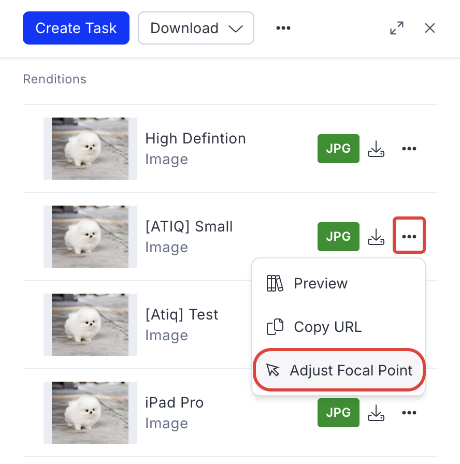460x464 pixels.
Task: Open more actions for iPad Pro rendition
Action: click(409, 413)
